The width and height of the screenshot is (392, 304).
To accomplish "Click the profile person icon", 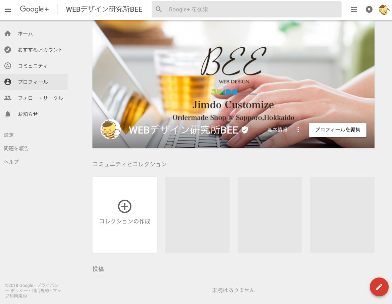I will pos(8,82).
